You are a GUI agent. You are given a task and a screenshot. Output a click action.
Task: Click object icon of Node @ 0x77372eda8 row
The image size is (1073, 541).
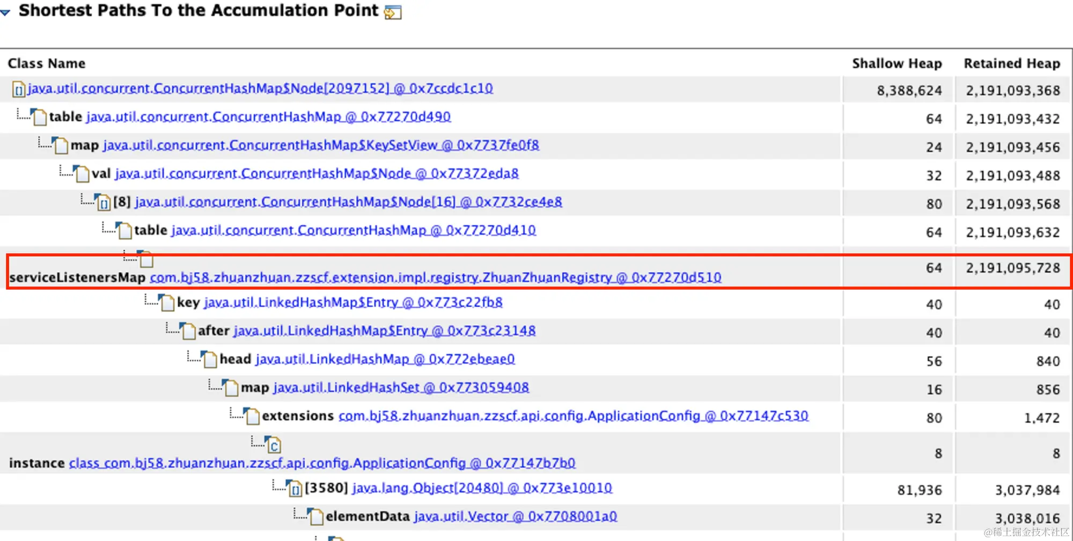click(81, 174)
